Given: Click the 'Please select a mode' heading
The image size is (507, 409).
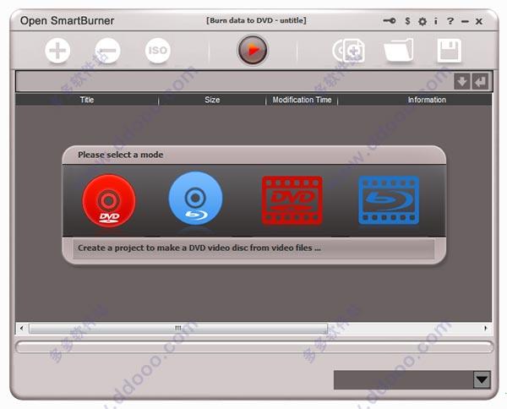Looking at the screenshot, I should (x=121, y=155).
